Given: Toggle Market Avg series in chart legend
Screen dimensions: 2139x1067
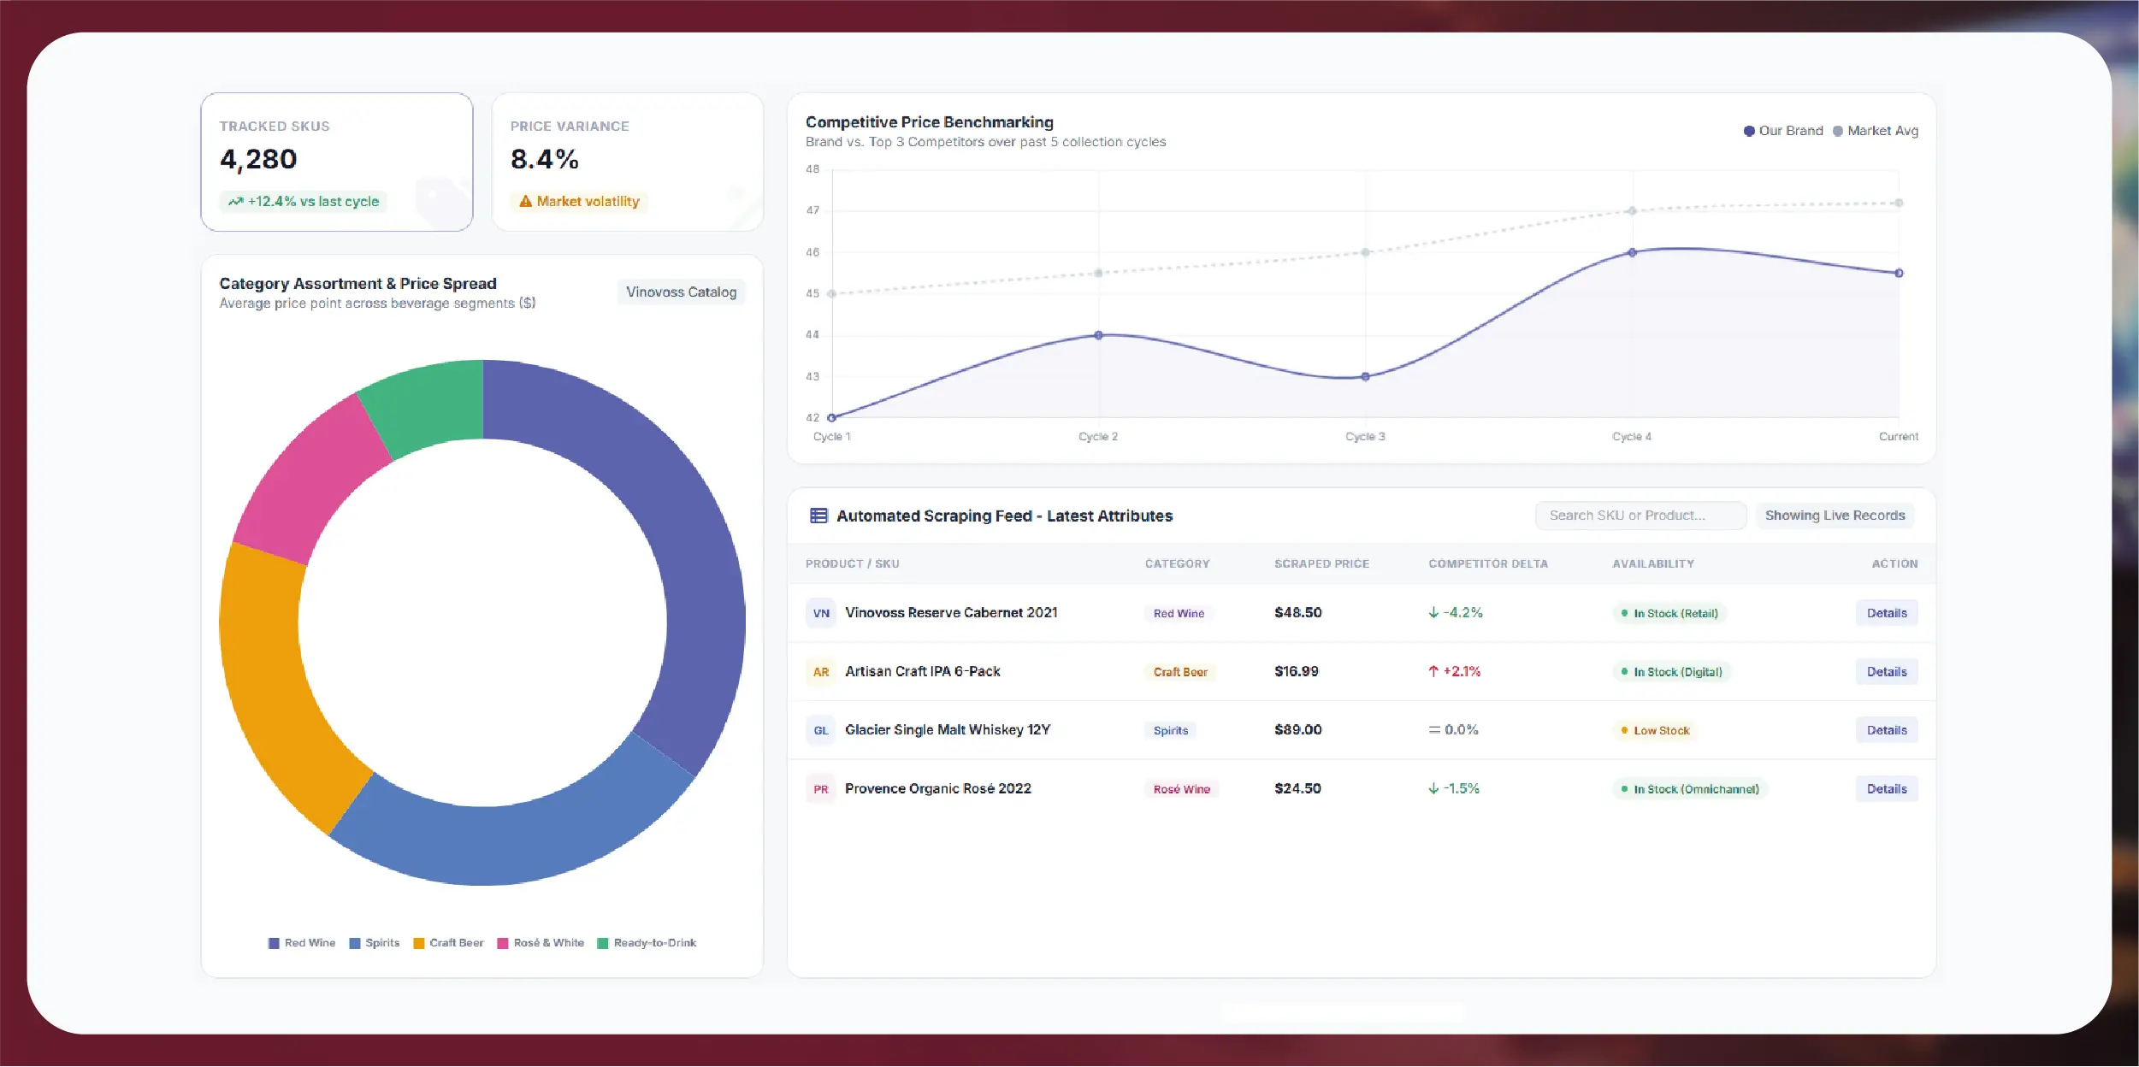Looking at the screenshot, I should pos(1876,131).
